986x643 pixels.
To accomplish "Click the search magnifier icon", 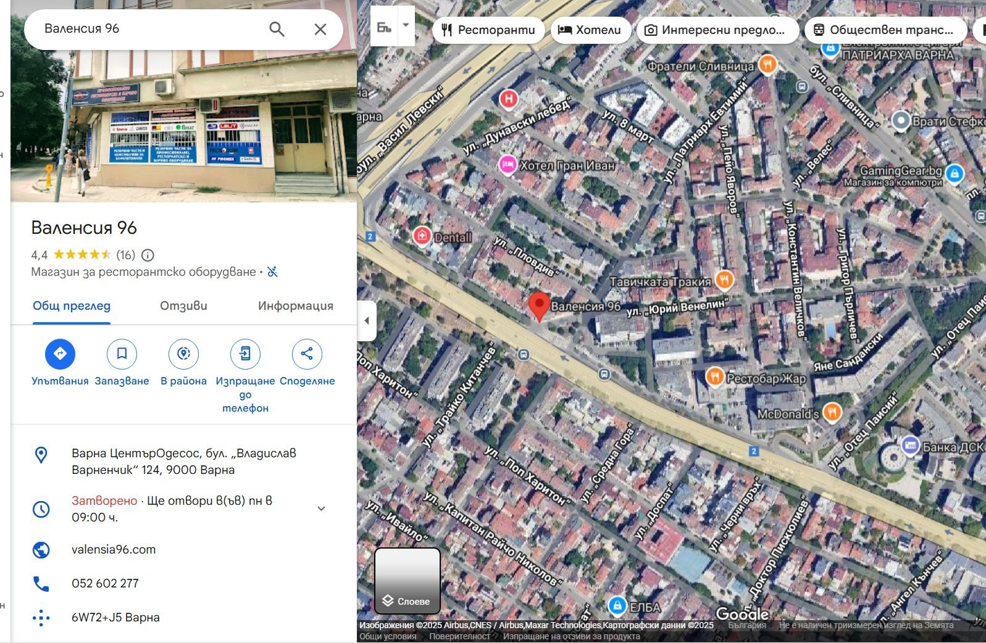I will tap(277, 29).
